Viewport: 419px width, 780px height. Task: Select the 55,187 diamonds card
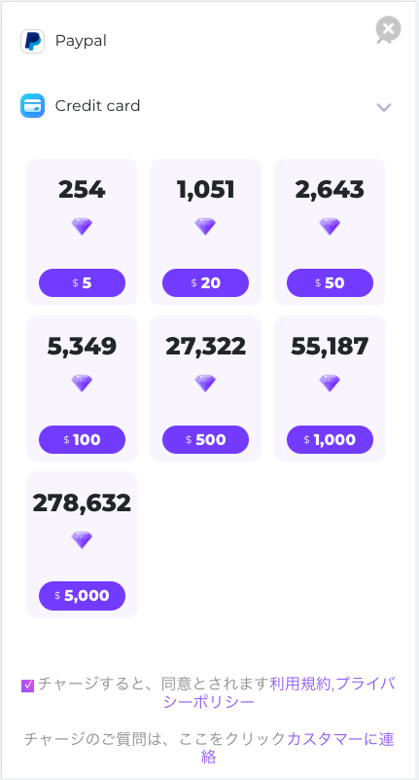click(330, 389)
